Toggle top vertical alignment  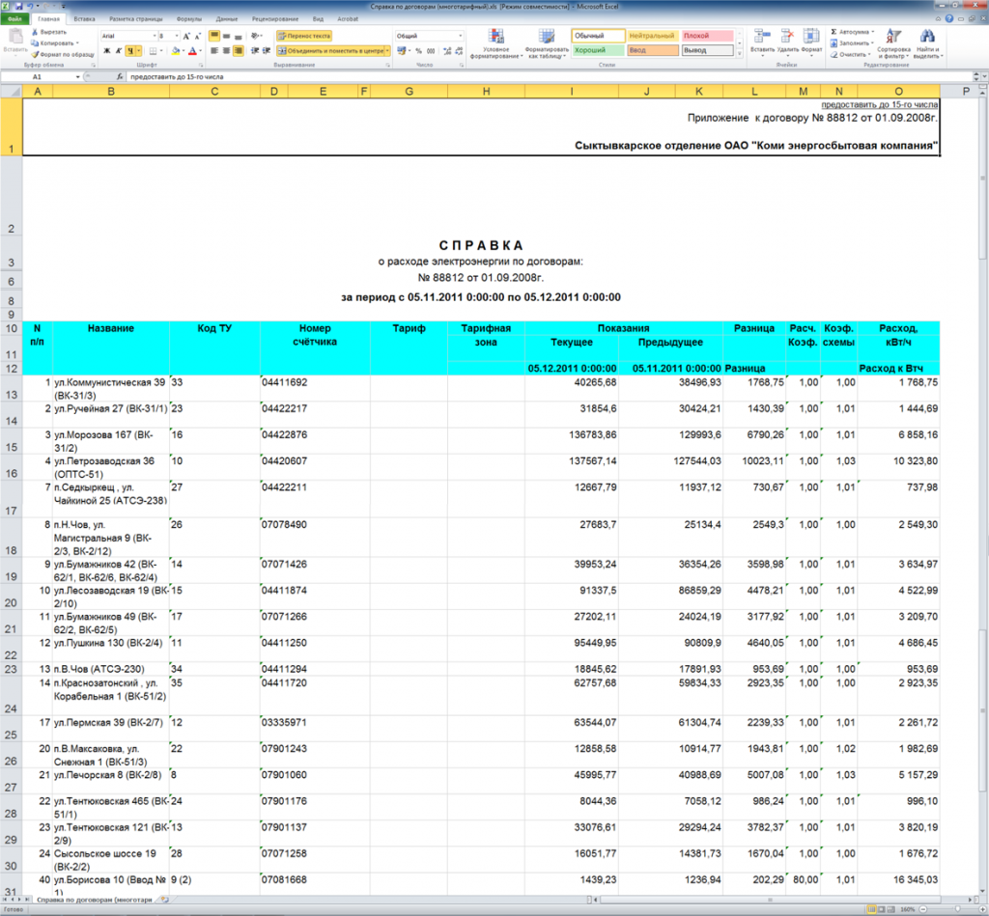click(x=214, y=36)
